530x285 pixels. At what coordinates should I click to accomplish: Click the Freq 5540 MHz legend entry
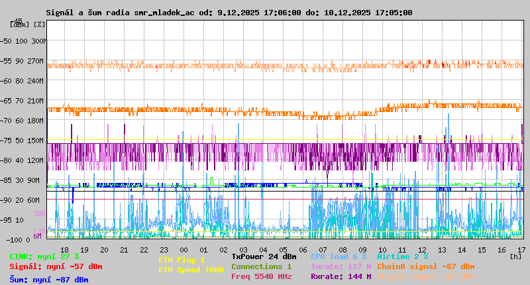(261, 276)
